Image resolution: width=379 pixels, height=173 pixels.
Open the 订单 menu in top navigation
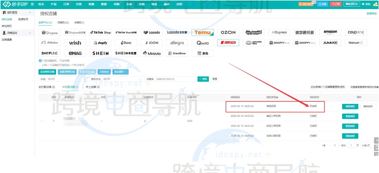click(66, 4)
